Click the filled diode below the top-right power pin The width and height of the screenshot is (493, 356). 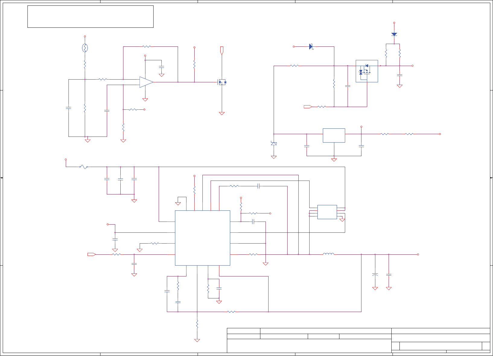click(394, 34)
